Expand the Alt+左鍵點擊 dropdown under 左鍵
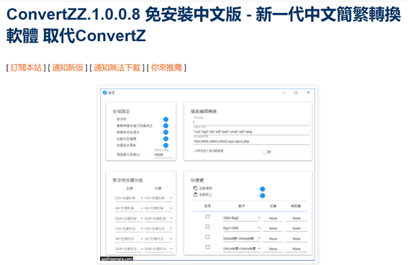 click(129, 208)
